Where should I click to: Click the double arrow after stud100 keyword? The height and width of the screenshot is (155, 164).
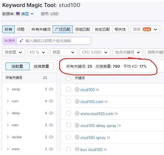(x=97, y=90)
